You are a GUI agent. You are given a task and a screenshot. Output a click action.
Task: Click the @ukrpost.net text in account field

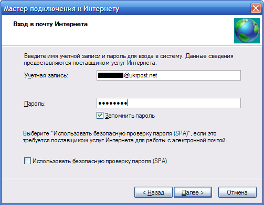click(x=141, y=75)
